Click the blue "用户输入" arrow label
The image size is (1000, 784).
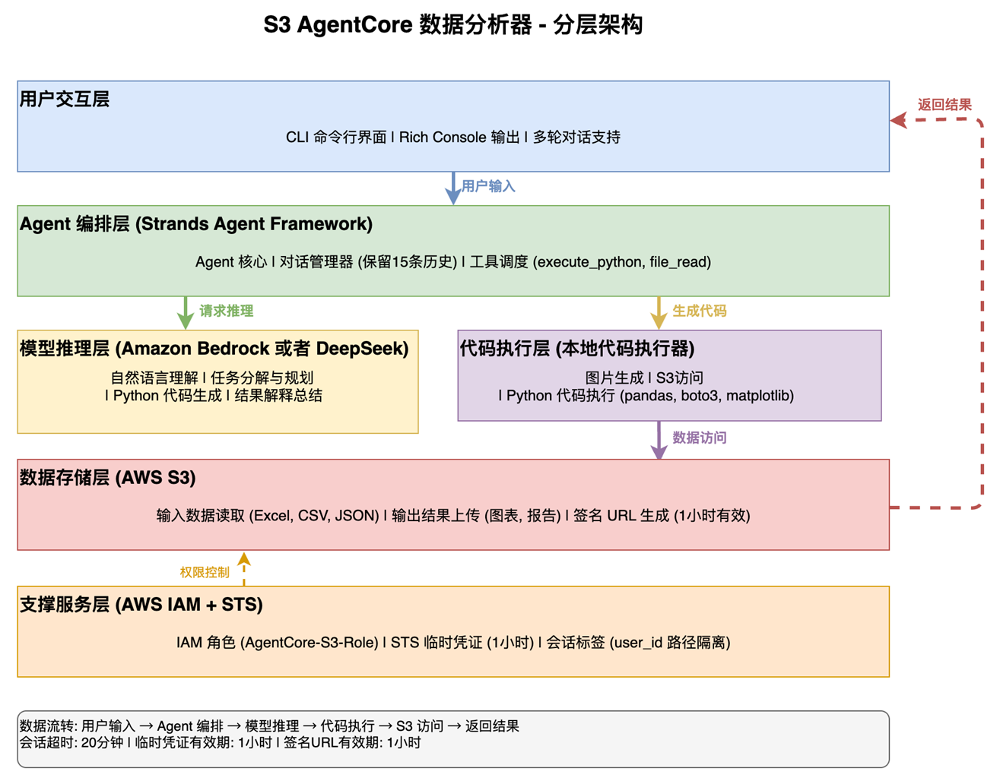tap(488, 186)
